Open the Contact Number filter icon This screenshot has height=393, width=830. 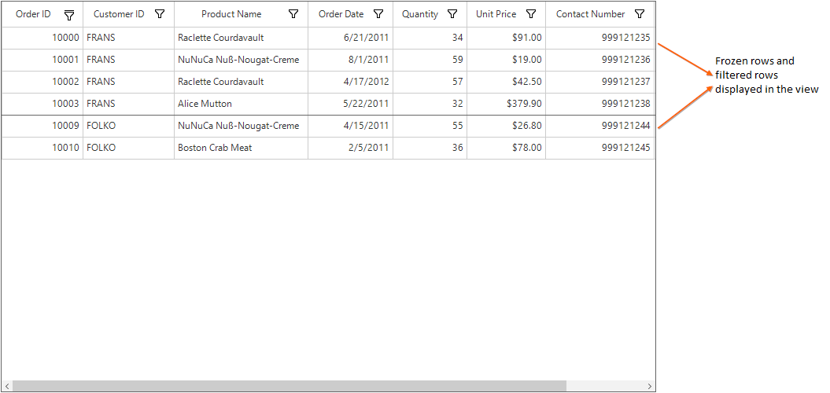tap(640, 14)
